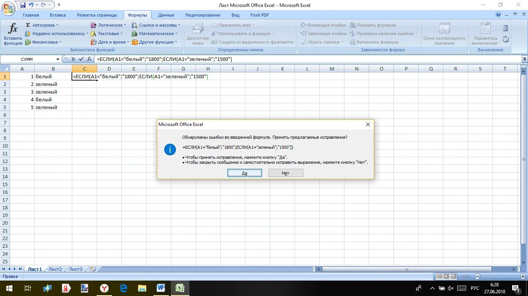Click Влияющие ячейки trace icon
Screen dimensions: 528x296
tap(304, 25)
